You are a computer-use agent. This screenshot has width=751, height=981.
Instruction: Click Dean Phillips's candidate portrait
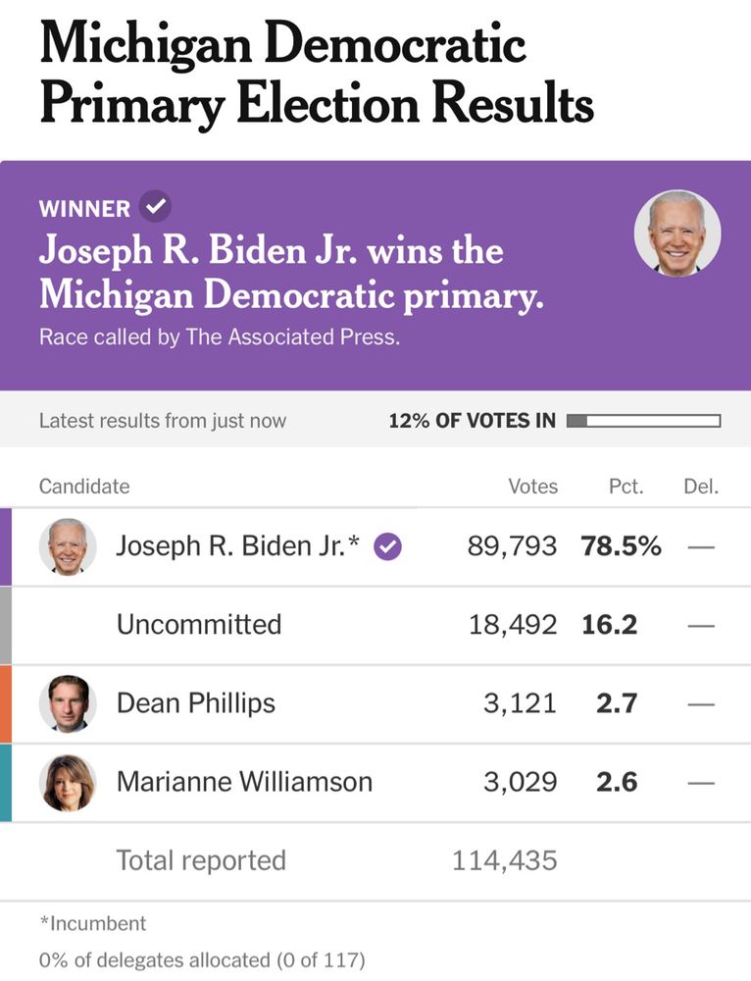coord(69,703)
